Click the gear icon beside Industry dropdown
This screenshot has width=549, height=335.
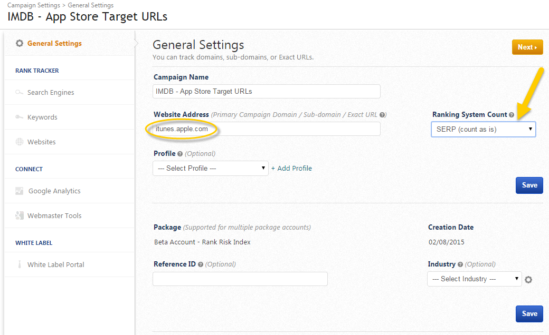tap(528, 280)
